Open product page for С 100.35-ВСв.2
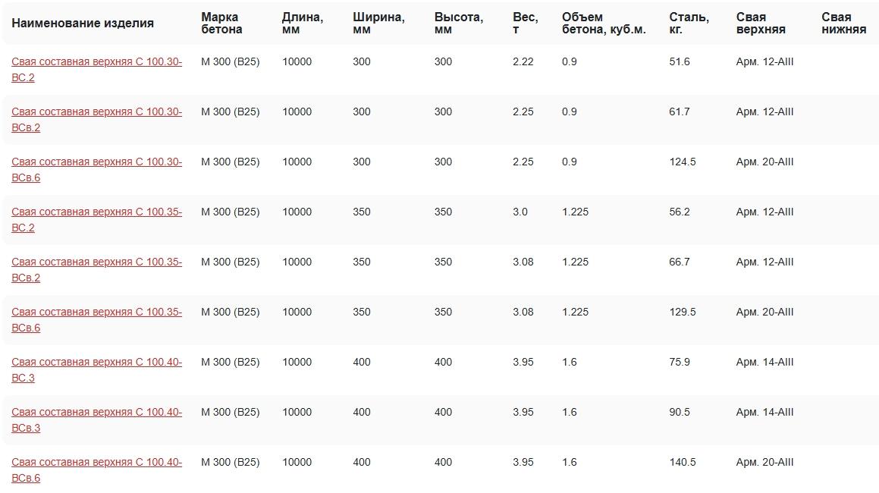This screenshot has height=493, width=879. coord(96,262)
